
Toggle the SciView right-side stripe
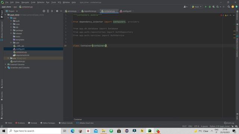click(238, 27)
